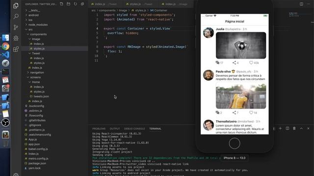Screen dimensions: 314x176
Task: Open Juulia's black and white tweet photo
Action: pos(241,45)
